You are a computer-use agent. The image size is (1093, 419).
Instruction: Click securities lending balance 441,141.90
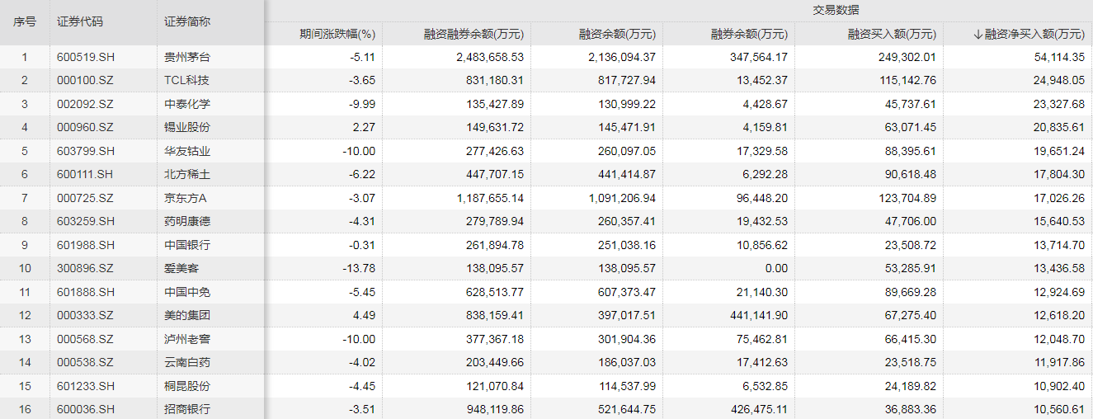759,315
